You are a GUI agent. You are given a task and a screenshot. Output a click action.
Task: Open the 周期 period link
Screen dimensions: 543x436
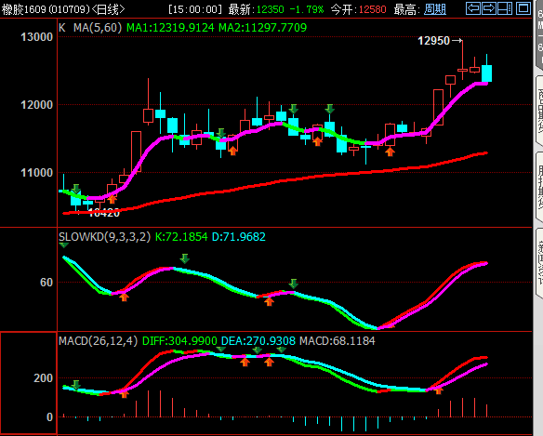click(x=435, y=9)
